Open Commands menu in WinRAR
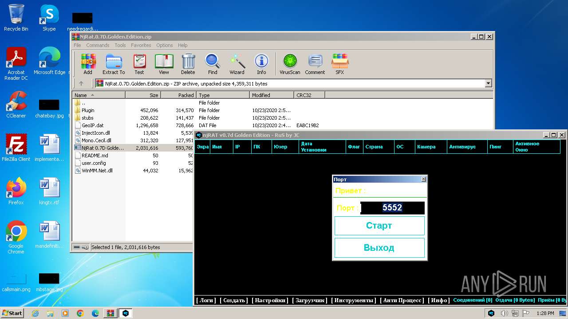This screenshot has width=568, height=319. (98, 45)
